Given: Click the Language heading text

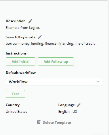Looking at the screenshot, I should [66, 105].
